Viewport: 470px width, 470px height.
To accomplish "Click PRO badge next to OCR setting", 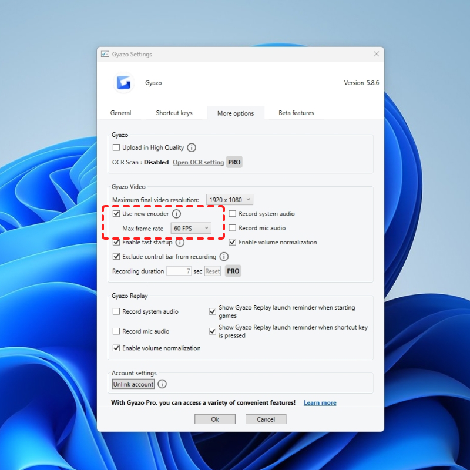I will 234,162.
